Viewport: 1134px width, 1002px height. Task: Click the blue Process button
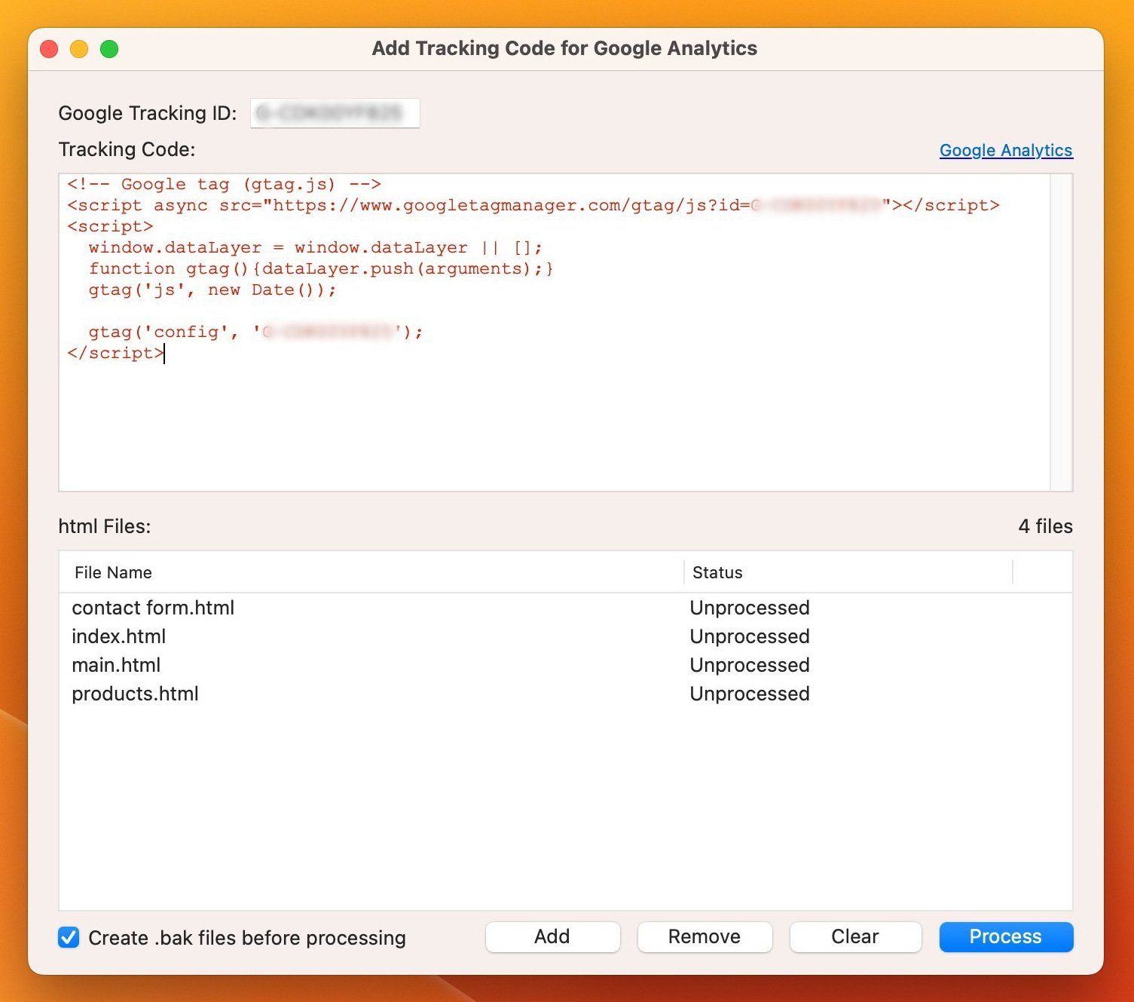click(x=1006, y=936)
